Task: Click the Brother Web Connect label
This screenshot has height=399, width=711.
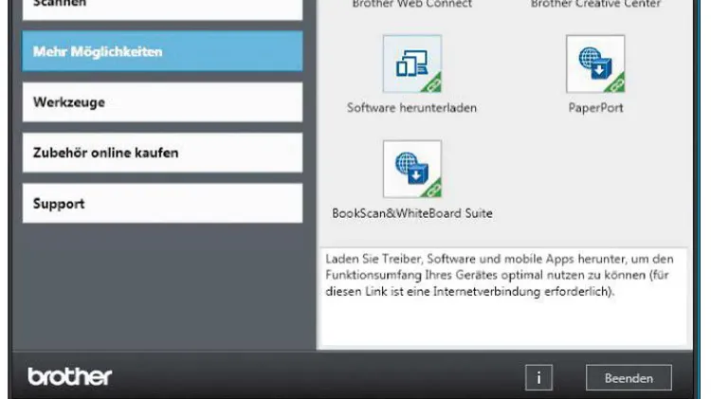Action: point(412,4)
